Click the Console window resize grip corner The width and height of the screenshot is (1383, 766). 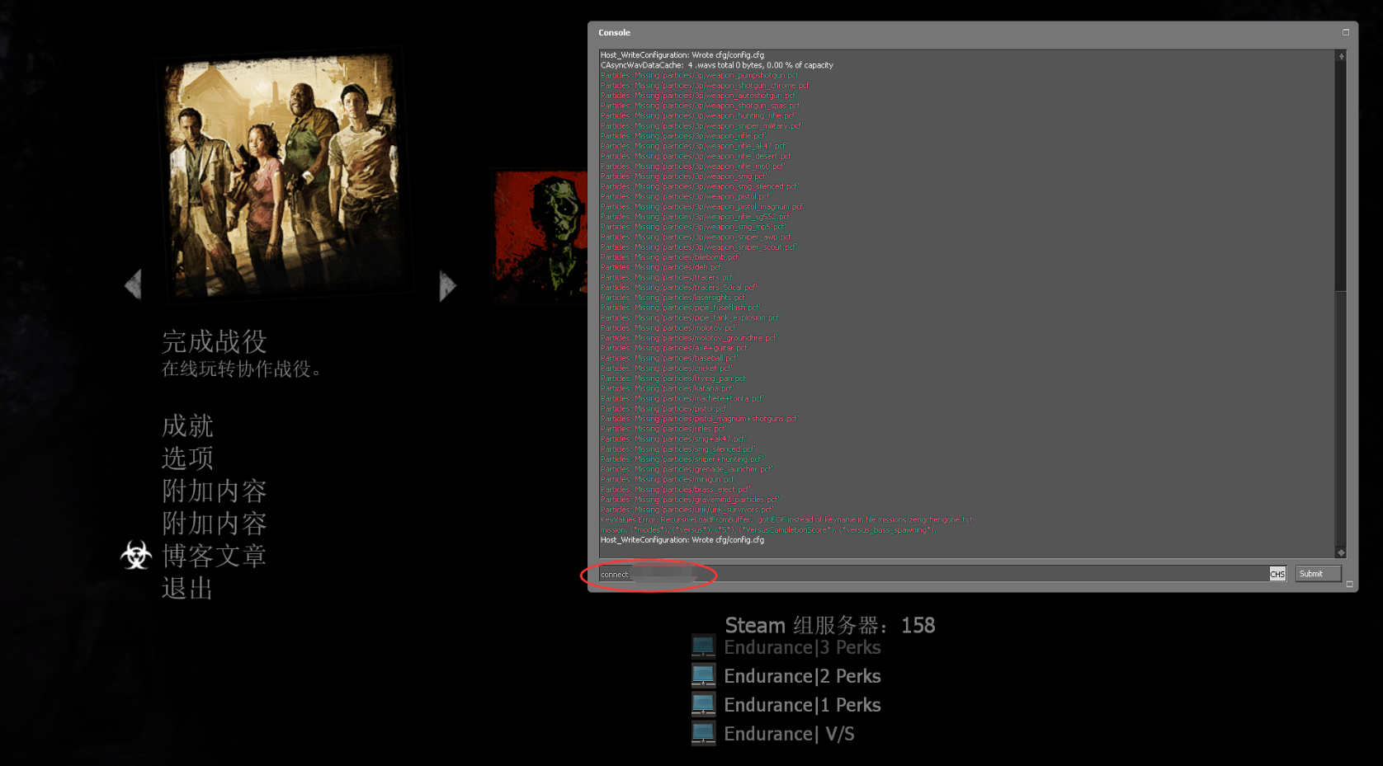(1350, 585)
